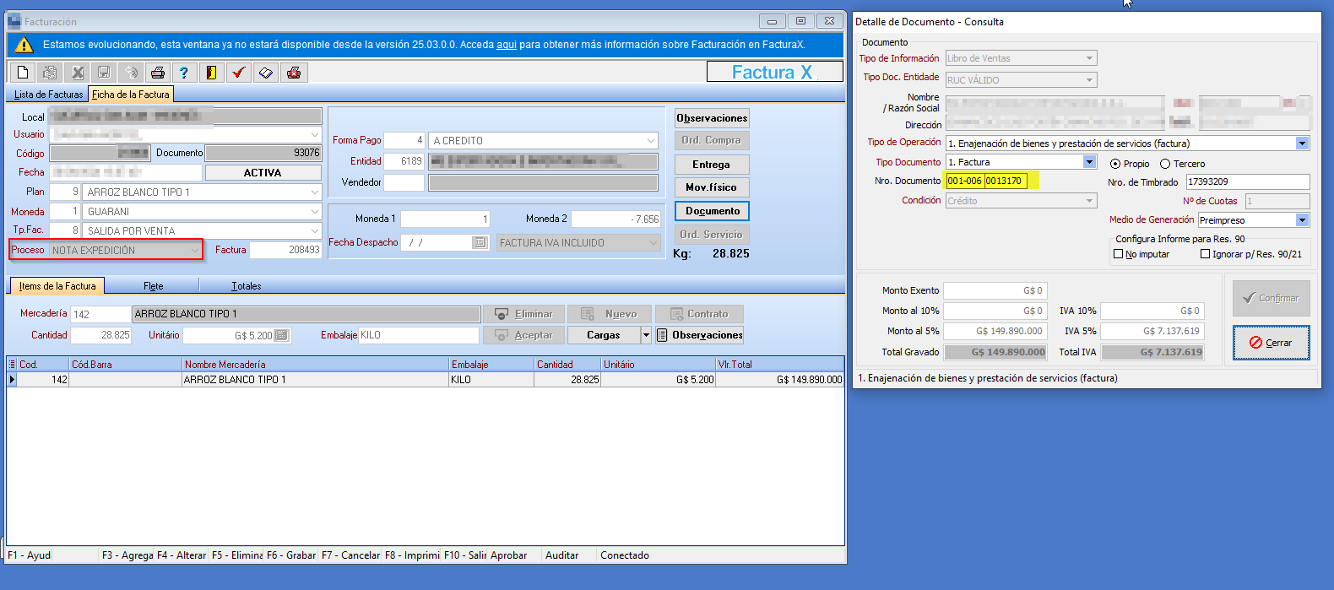1334x590 pixels.
Task: Follow the 'aquí' link in banner
Action: (507, 45)
